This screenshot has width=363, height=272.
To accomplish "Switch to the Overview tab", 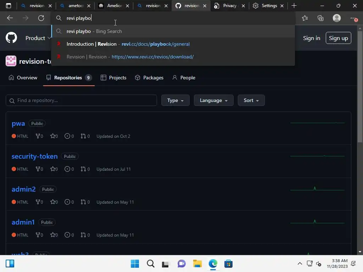I will coord(23,78).
